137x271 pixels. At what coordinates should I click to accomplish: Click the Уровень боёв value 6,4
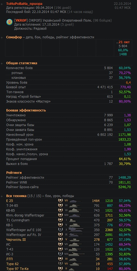(x=128, y=82)
